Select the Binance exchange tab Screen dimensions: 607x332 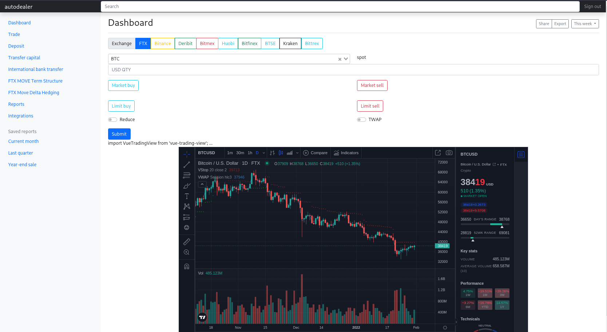pyautogui.click(x=163, y=44)
